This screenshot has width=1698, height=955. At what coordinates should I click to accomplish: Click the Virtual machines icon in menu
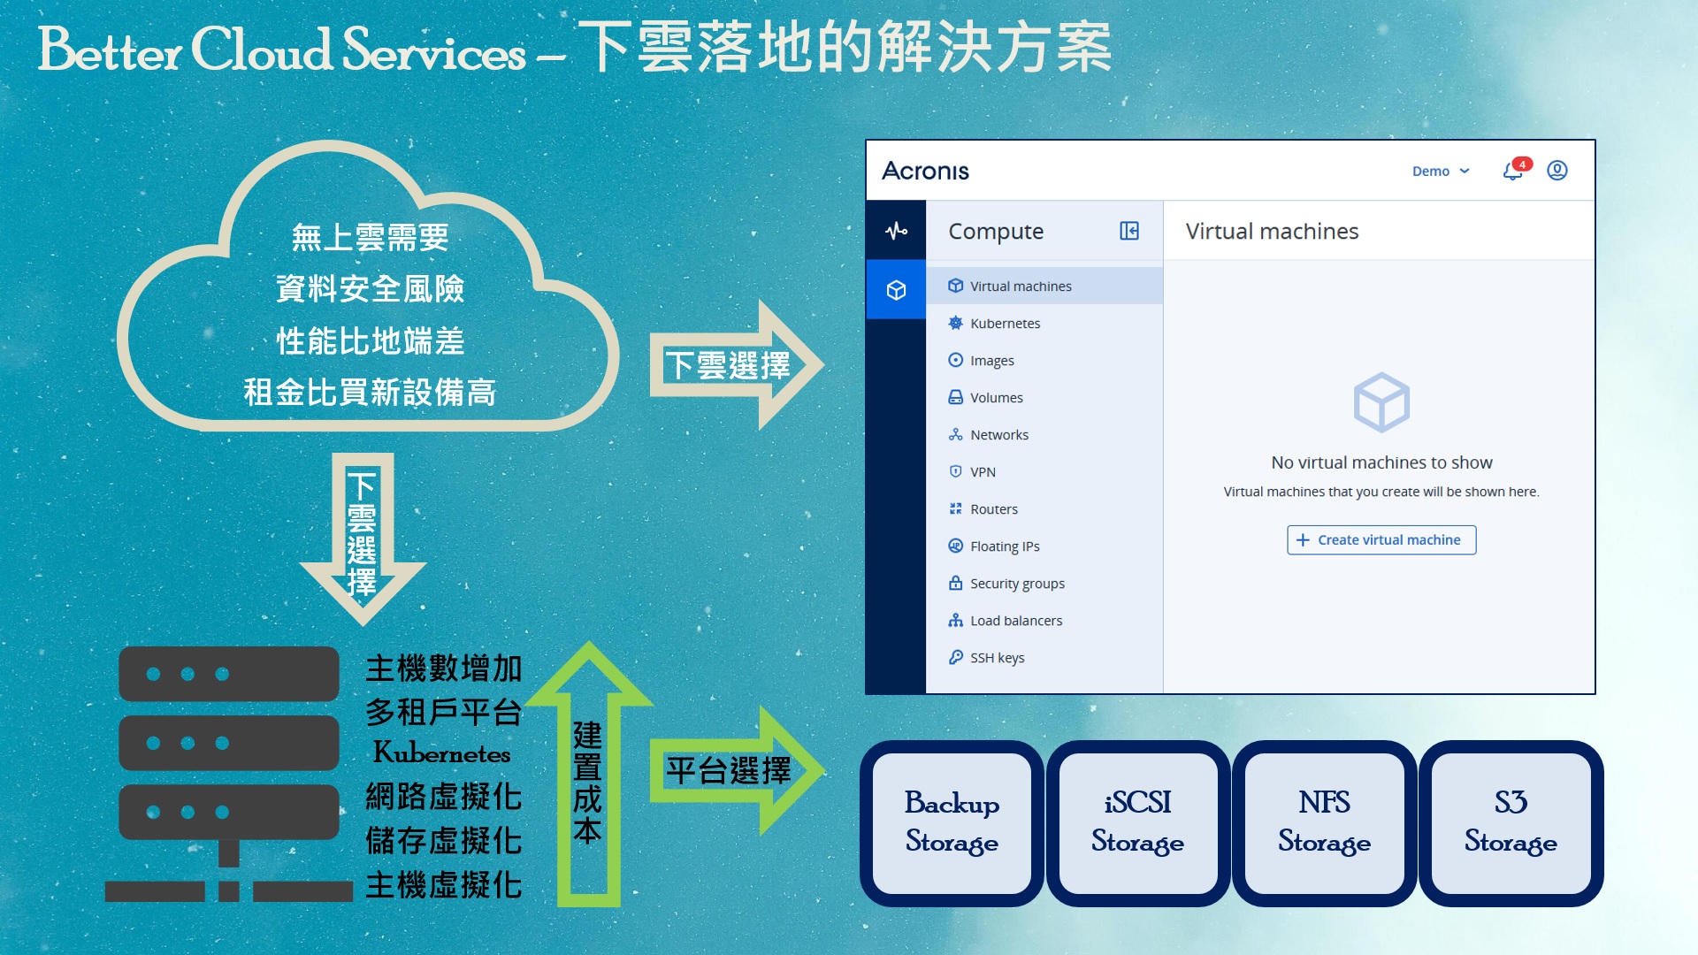(955, 286)
